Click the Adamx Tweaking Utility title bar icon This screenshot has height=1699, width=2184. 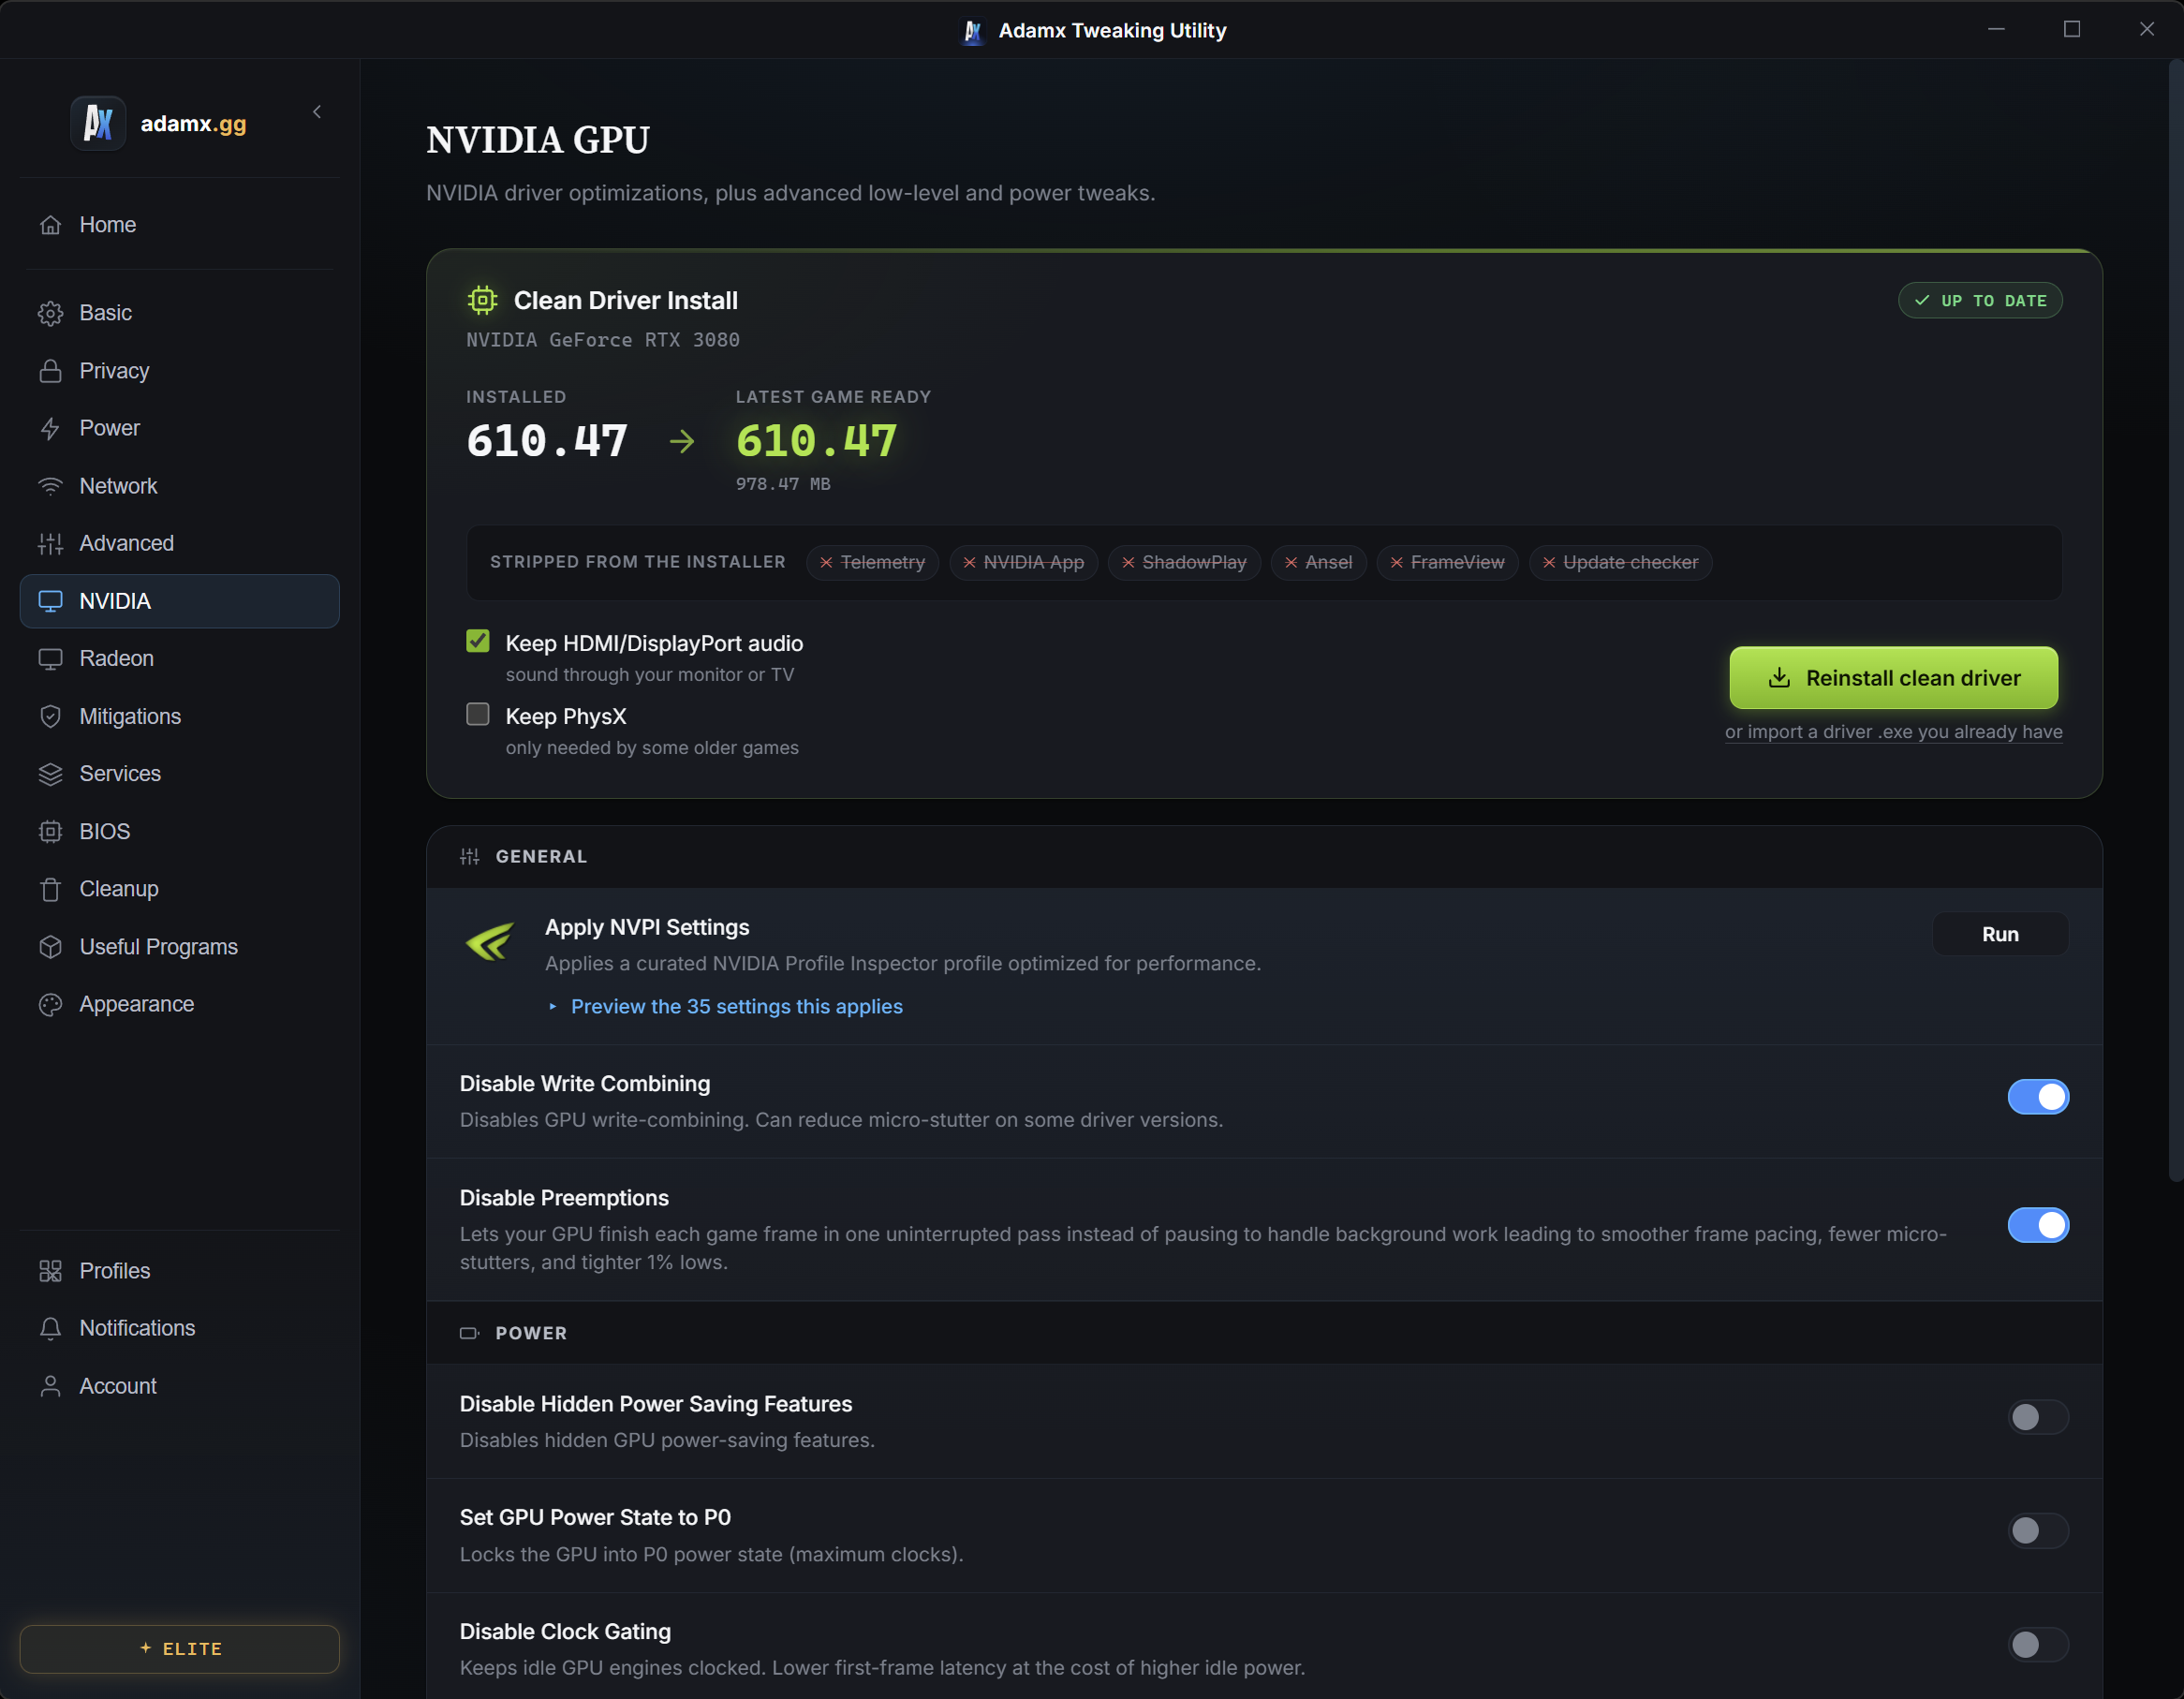pyautogui.click(x=972, y=31)
